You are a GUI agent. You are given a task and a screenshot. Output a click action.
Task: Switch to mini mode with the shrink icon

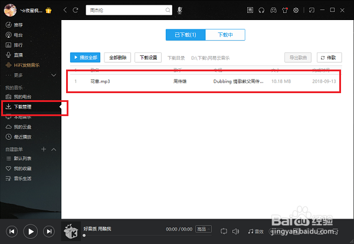click(312, 10)
